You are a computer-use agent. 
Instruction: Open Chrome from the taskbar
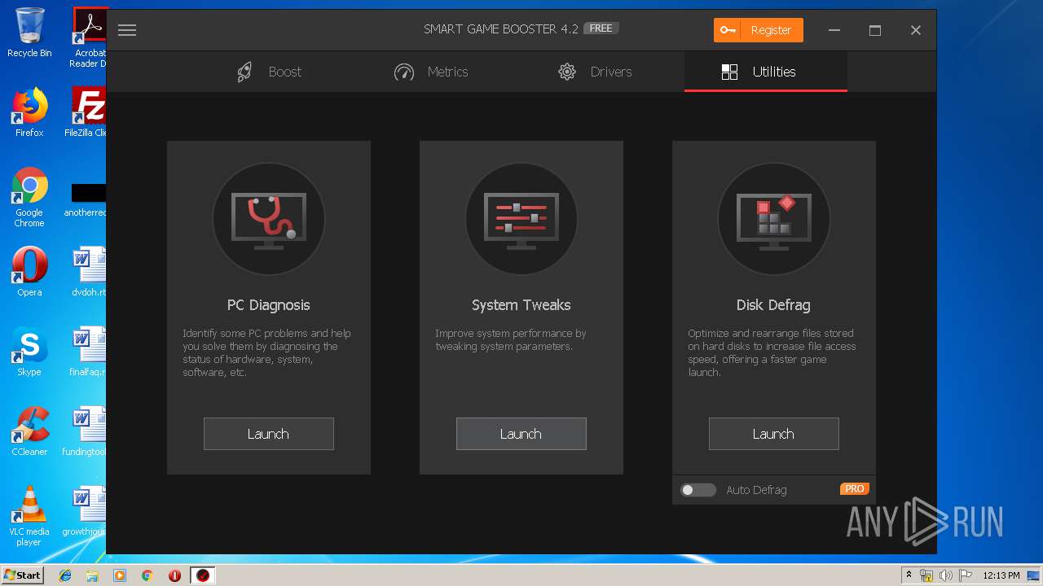point(147,575)
